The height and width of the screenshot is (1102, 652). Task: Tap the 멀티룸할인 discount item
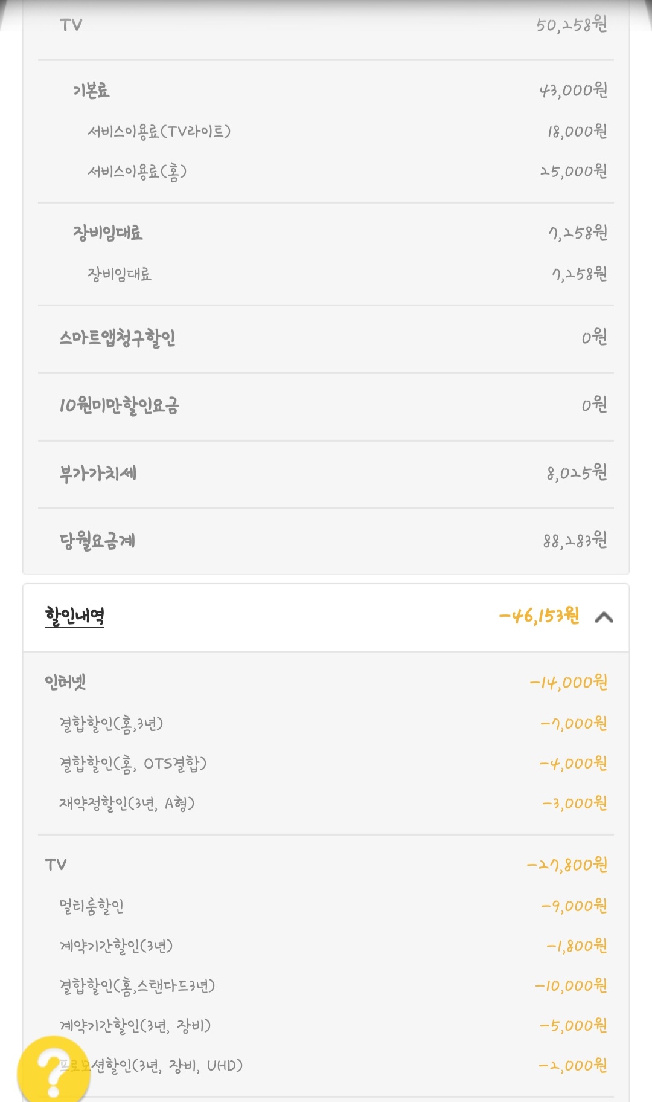(92, 906)
